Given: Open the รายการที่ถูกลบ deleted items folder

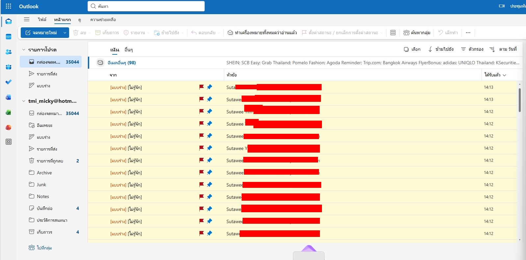Looking at the screenshot, I should pyautogui.click(x=50, y=161).
